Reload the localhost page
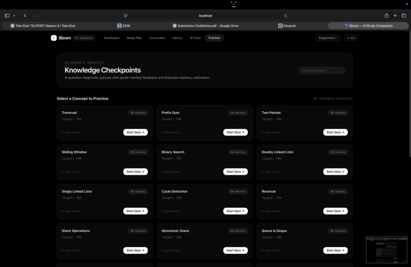This screenshot has height=267, width=411. [x=286, y=16]
